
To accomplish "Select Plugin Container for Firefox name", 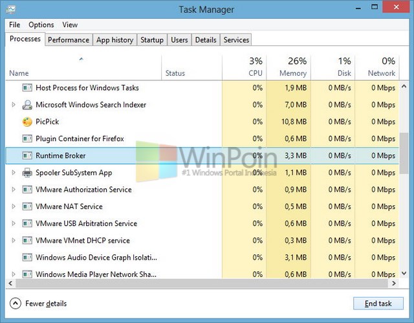I will click(80, 139).
